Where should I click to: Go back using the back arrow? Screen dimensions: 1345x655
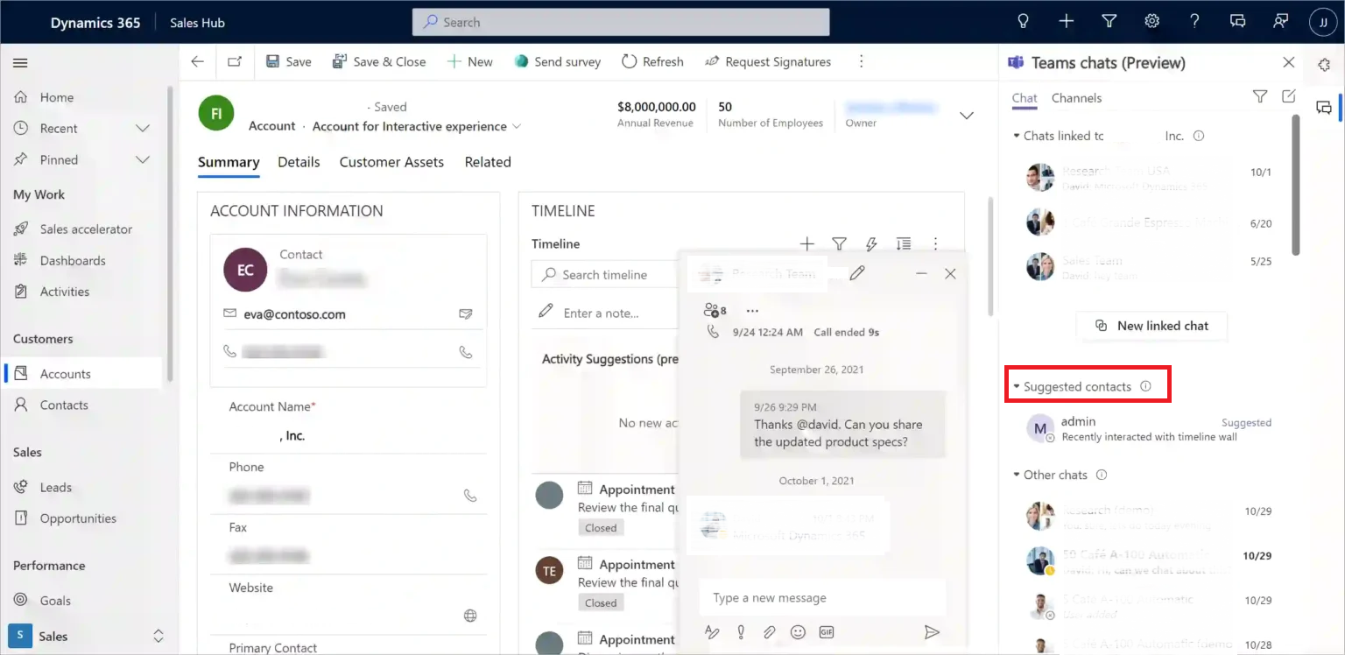pos(197,61)
